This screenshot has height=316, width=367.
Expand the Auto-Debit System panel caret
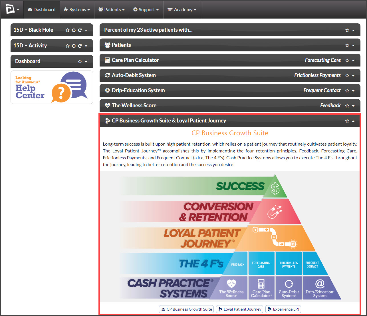pos(353,76)
